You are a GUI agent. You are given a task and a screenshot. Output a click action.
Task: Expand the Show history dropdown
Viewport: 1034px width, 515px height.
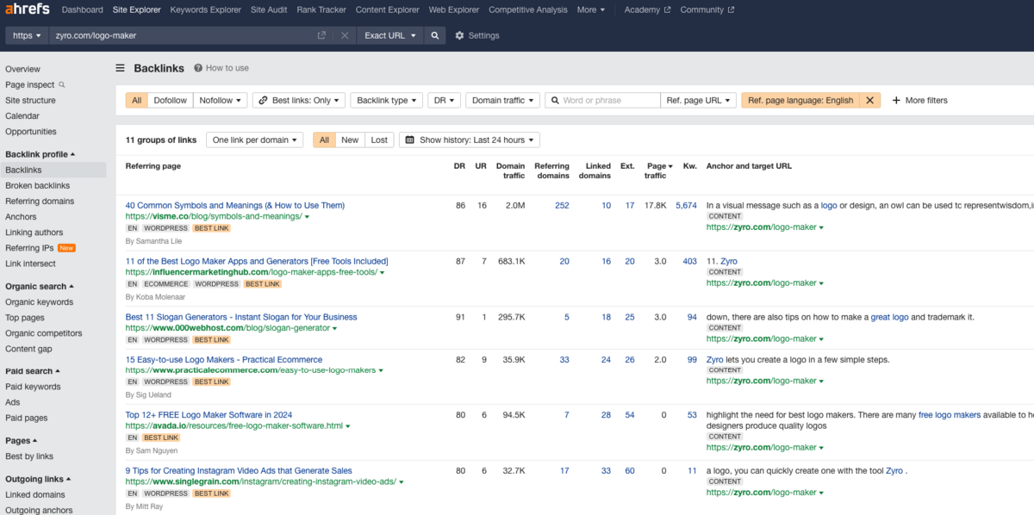[469, 140]
